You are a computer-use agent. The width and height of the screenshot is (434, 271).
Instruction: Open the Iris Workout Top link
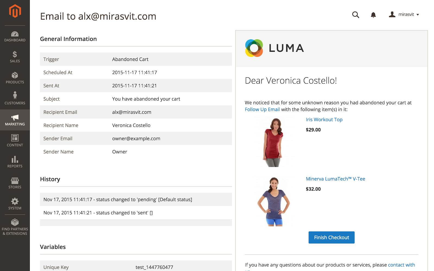click(x=324, y=120)
